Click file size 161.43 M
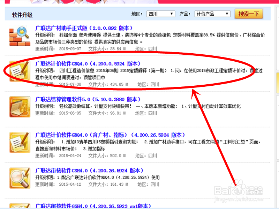The height and width of the screenshot is (209, 279). click(119, 184)
